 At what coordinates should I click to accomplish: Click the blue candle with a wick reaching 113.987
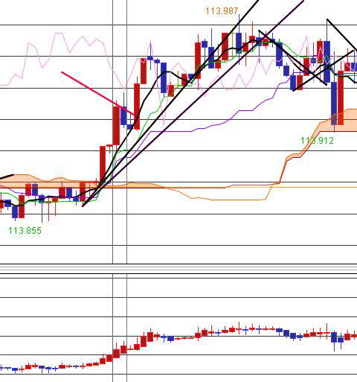tap(239, 42)
